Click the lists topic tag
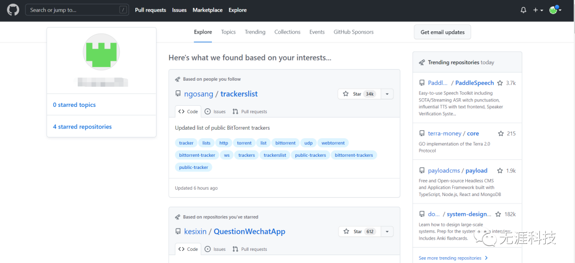 tap(207, 143)
